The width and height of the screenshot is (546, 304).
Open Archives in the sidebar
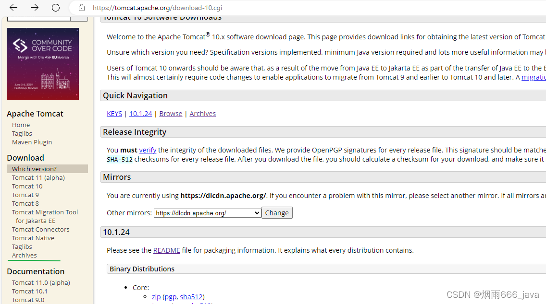click(25, 256)
